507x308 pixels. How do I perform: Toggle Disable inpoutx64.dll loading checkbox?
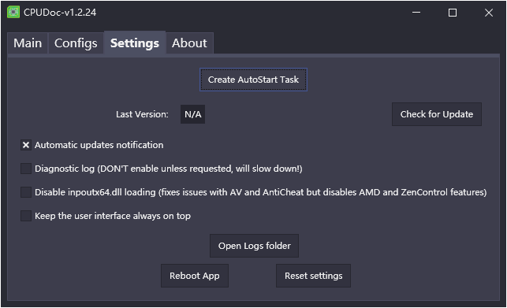pos(26,192)
